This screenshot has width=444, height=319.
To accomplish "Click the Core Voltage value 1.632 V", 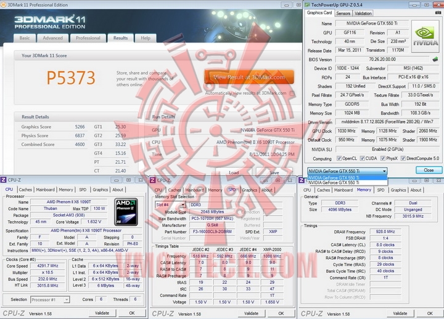I will [94, 222].
